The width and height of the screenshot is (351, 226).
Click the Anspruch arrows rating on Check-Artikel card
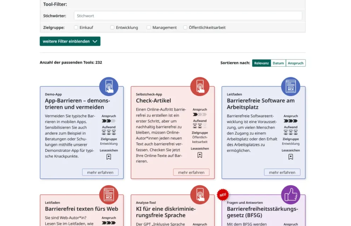click(x=200, y=114)
